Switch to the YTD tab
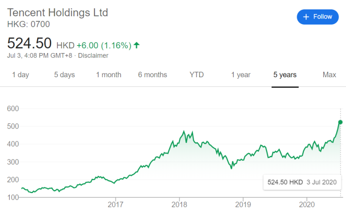Viewport: 346px width, 214px height. [197, 74]
